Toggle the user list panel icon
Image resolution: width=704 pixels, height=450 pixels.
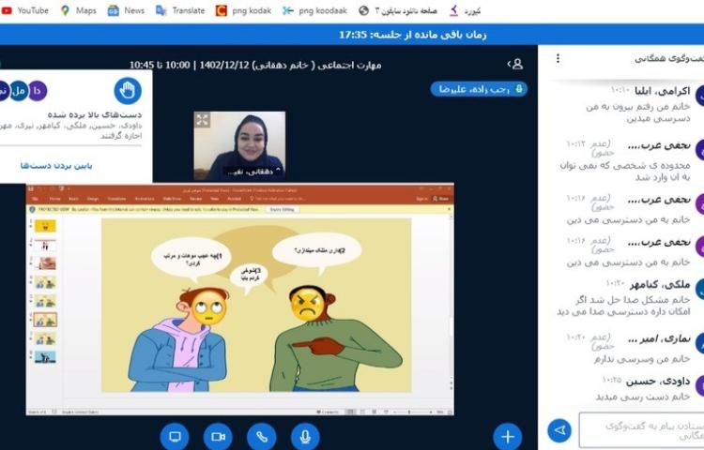coord(515,64)
